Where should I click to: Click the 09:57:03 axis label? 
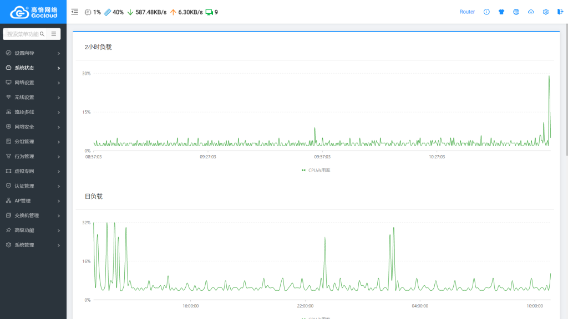tap(322, 157)
